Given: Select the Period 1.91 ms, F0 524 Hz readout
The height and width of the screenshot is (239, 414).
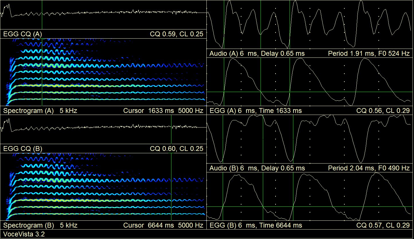Looking at the screenshot, I should click(x=369, y=53).
